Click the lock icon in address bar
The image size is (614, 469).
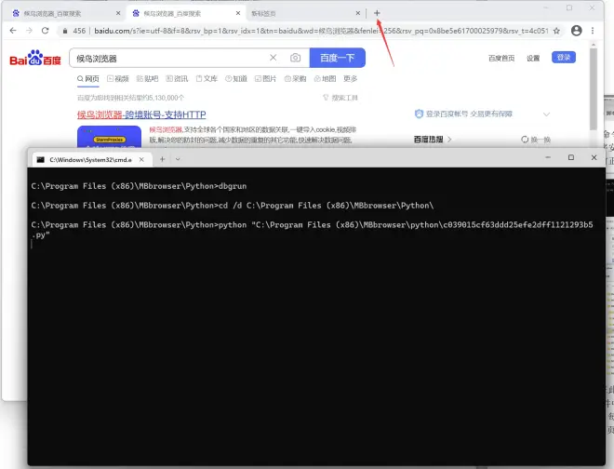click(x=65, y=31)
